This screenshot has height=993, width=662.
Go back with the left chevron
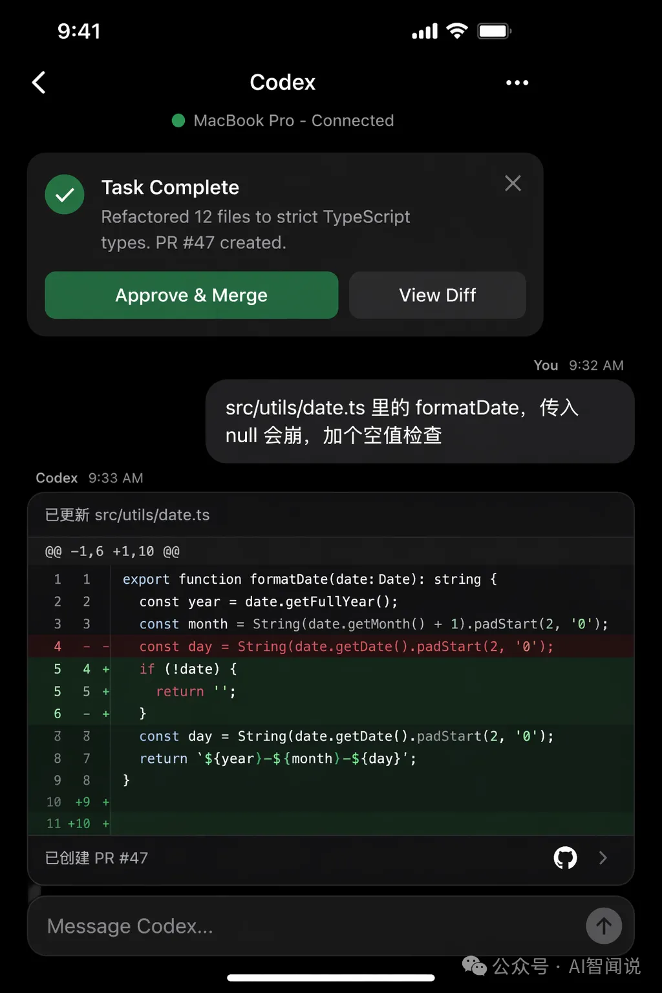coord(39,82)
